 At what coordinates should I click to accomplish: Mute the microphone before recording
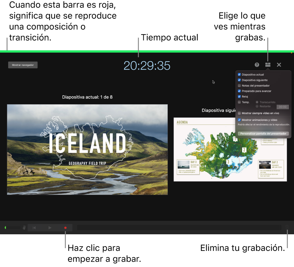point(24,227)
